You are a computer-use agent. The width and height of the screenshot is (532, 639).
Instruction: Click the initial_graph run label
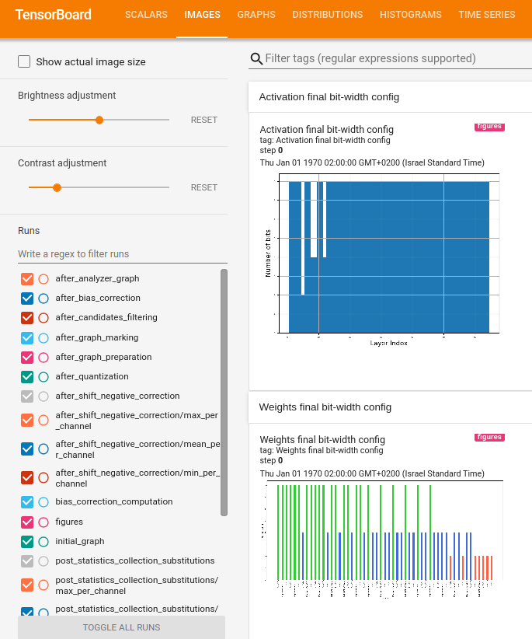point(80,542)
